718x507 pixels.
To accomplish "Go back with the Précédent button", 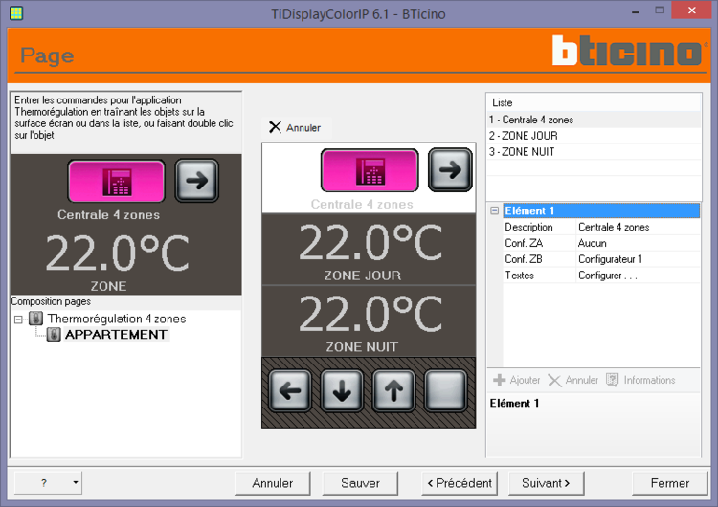I will pyautogui.click(x=460, y=483).
